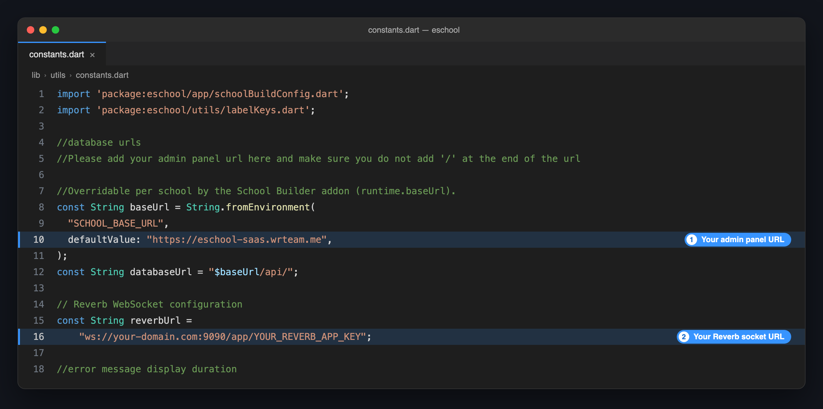Click the Reverb WebSocket configuration comment
The image size is (823, 409).
[150, 304]
